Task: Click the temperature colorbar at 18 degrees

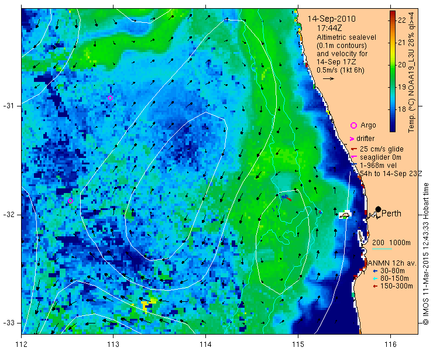Action: coord(393,109)
